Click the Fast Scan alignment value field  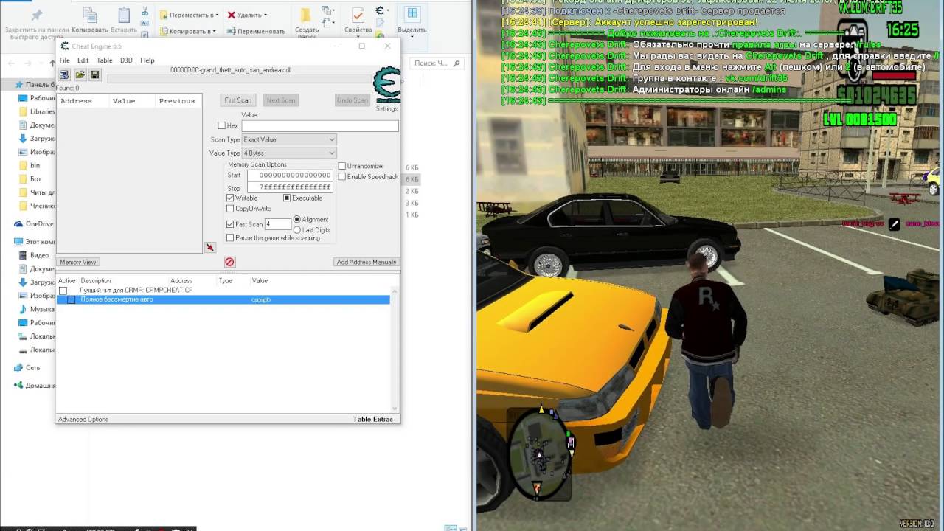coord(278,224)
